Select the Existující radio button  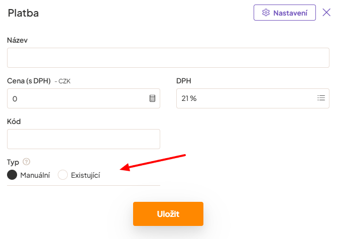click(x=63, y=175)
